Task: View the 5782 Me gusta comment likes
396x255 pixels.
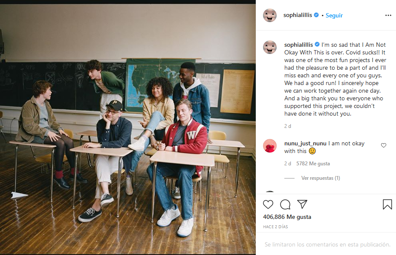Action: coord(313,163)
